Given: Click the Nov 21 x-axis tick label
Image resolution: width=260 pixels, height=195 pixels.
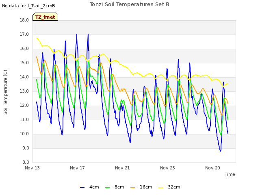Looking at the screenshot, I should 122,168.
